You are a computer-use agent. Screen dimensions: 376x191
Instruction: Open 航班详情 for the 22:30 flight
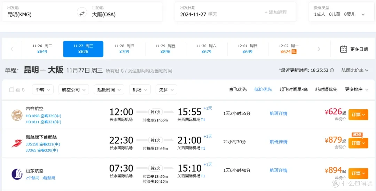coord(279,142)
